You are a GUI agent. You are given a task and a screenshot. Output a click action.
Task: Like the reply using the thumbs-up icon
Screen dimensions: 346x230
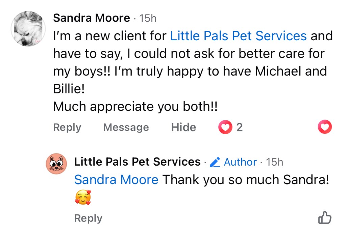(x=325, y=218)
